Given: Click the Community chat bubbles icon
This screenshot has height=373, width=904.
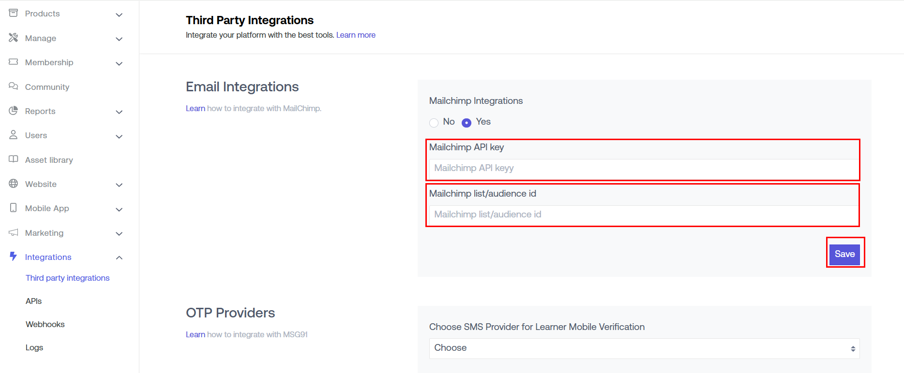Looking at the screenshot, I should tap(14, 86).
